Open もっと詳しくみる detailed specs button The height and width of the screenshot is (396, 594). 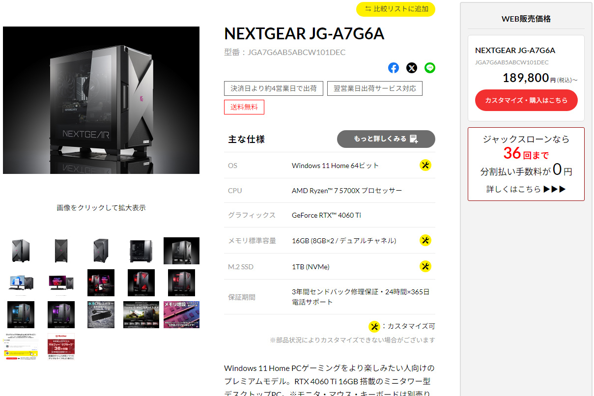tap(386, 139)
